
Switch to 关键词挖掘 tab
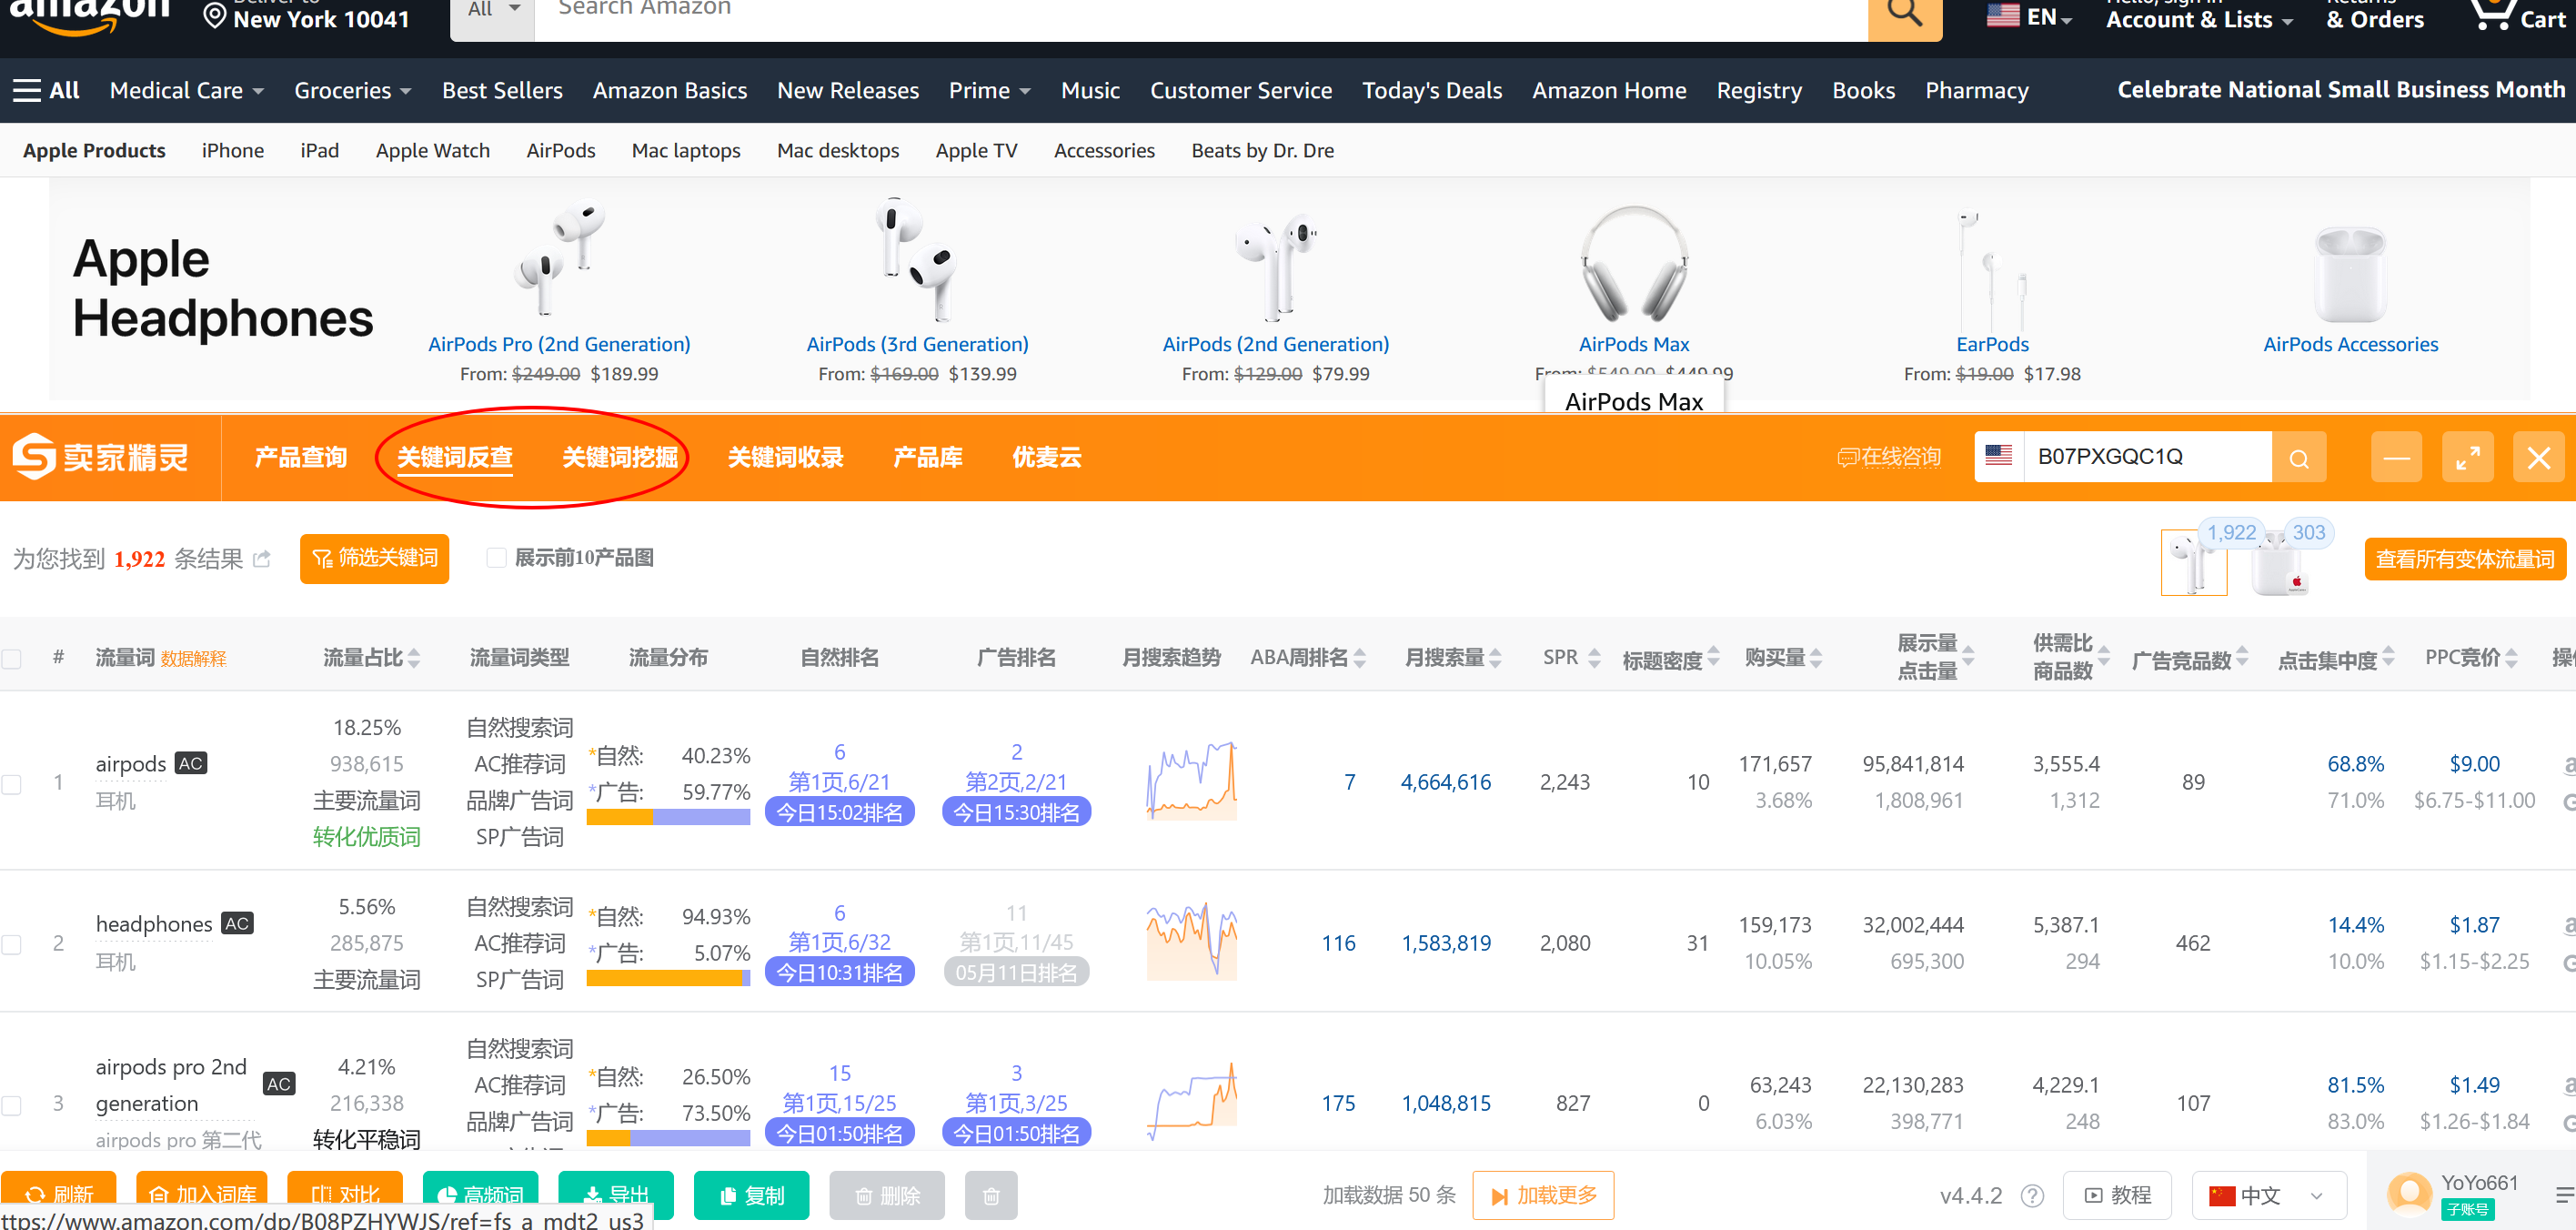pyautogui.click(x=620, y=458)
